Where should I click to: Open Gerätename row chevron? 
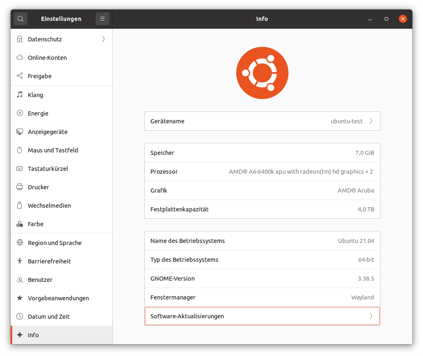pyautogui.click(x=371, y=121)
